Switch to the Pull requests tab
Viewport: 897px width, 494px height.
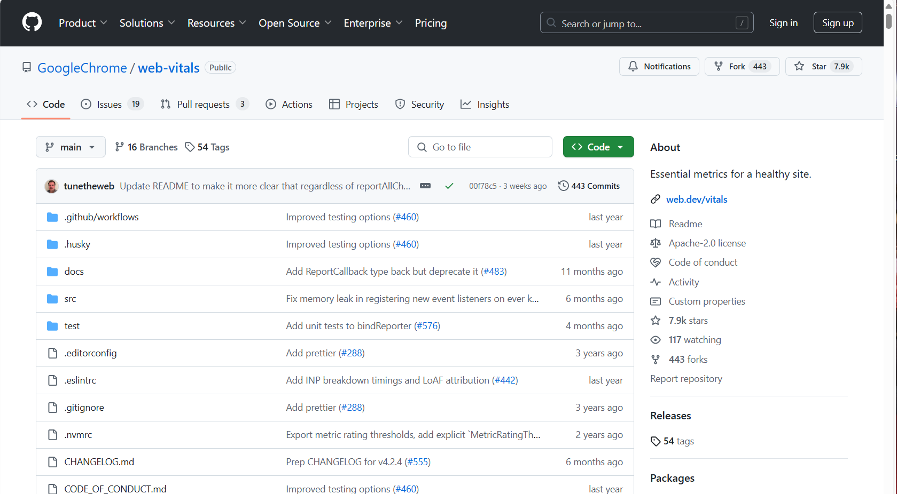click(x=205, y=105)
